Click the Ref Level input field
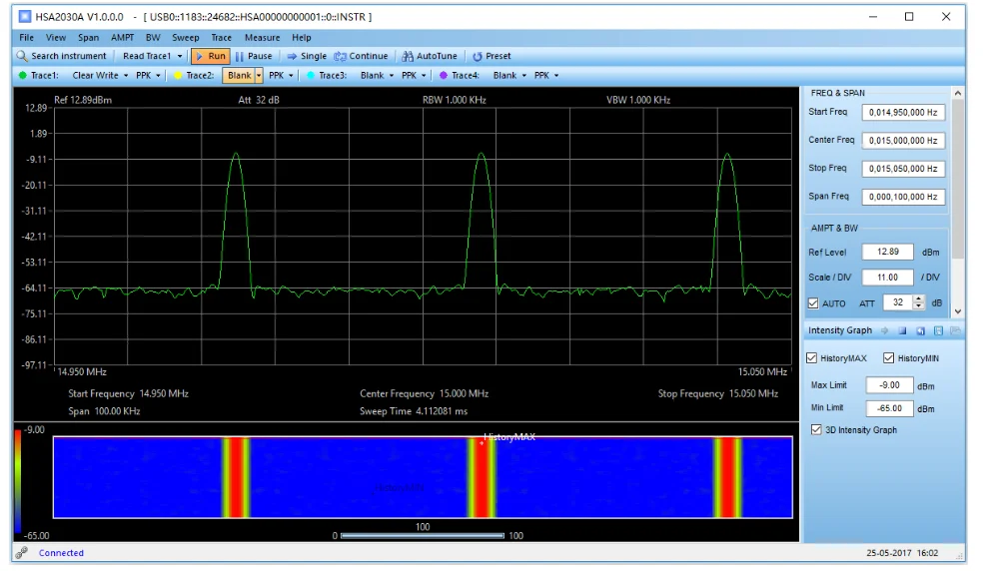This screenshot has width=1001, height=571. point(887,252)
